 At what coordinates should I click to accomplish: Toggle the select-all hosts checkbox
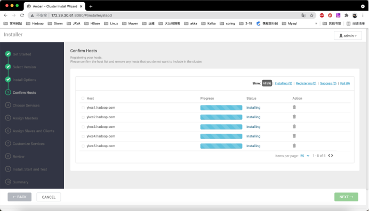click(x=83, y=98)
